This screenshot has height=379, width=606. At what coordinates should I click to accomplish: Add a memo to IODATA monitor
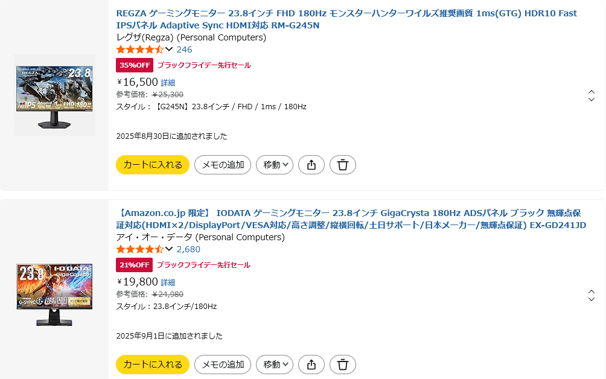coord(223,365)
